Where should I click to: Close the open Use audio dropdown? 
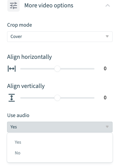[x=60, y=127]
